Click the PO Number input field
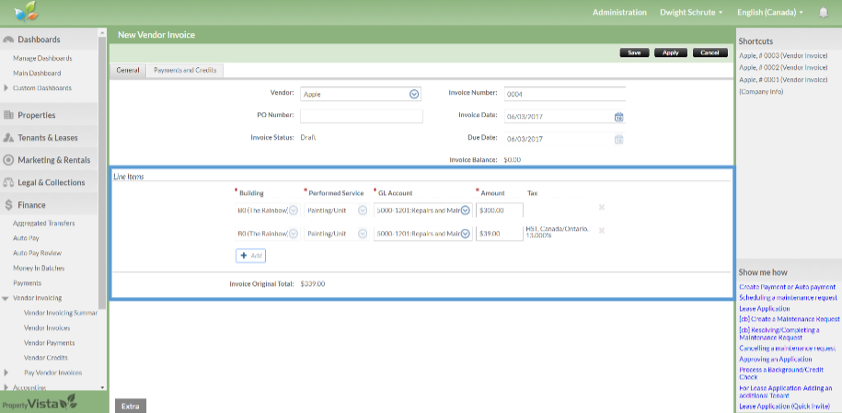The height and width of the screenshot is (413, 842). 361,116
